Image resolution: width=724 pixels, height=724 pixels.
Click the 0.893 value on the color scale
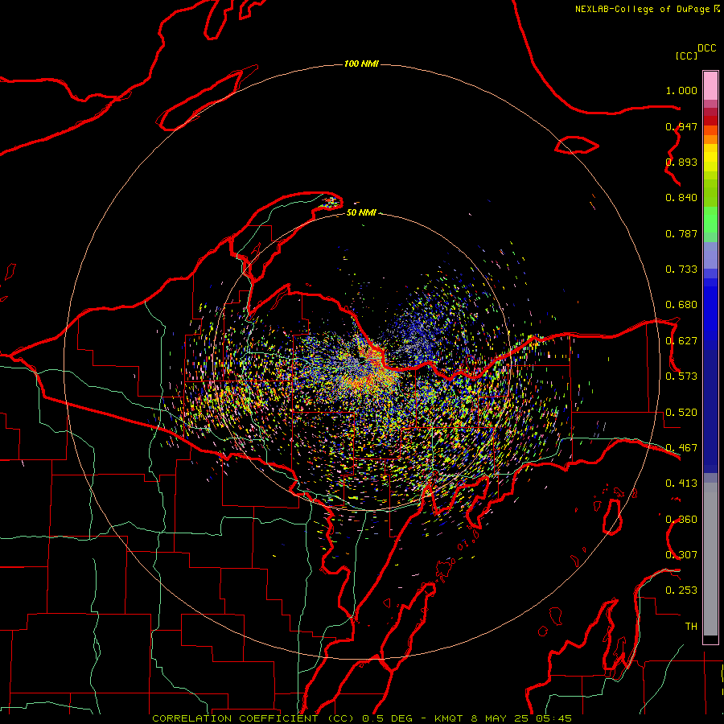pos(681,162)
